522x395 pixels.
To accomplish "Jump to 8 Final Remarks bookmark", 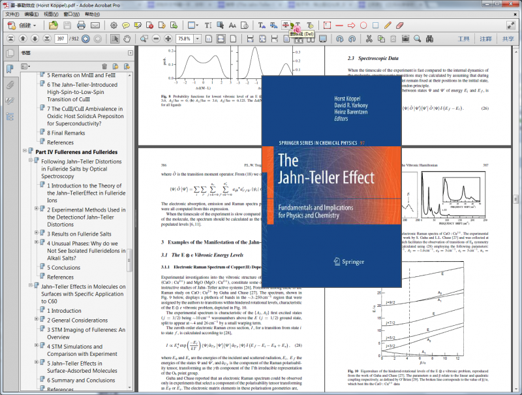I will [66, 133].
